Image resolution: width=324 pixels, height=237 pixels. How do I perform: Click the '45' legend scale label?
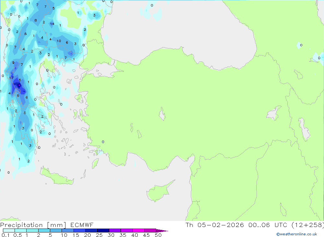[146, 235]
